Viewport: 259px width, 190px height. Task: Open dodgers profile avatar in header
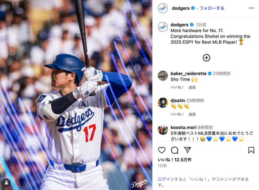click(163, 8)
